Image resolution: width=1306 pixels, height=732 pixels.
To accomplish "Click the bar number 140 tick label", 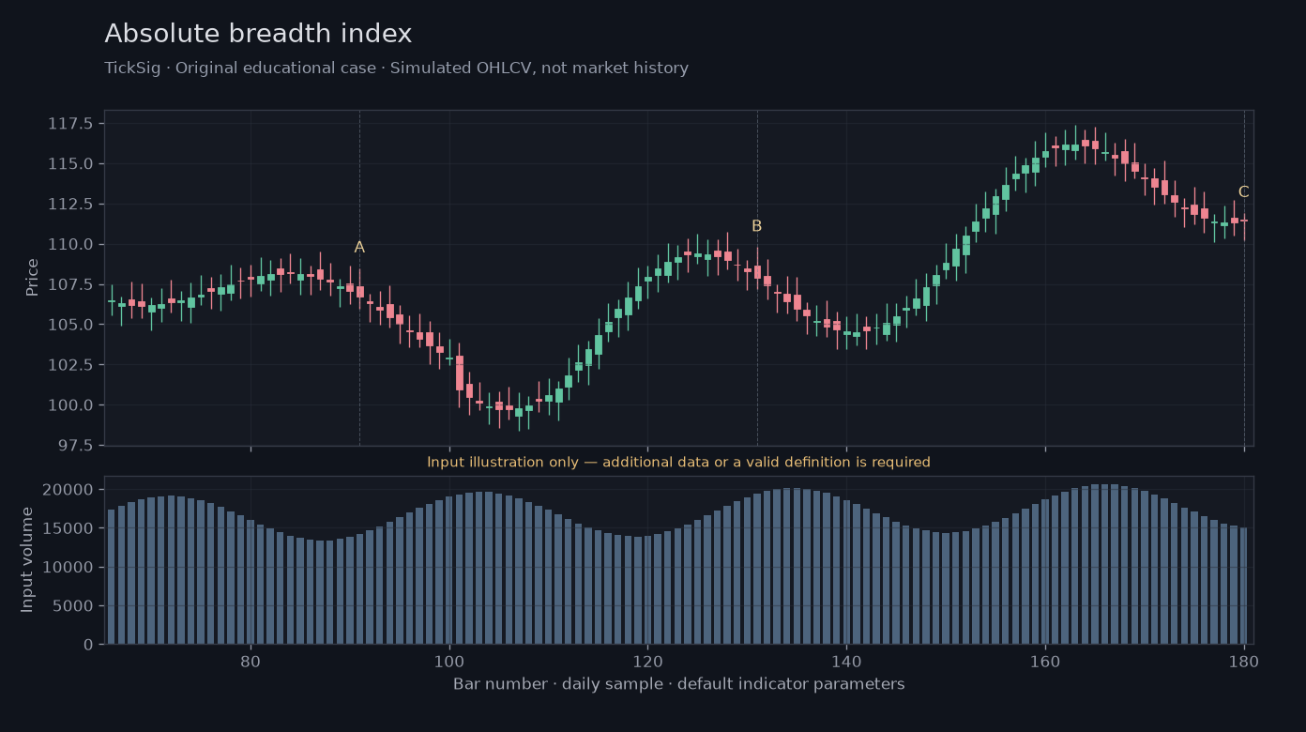I will point(846,661).
